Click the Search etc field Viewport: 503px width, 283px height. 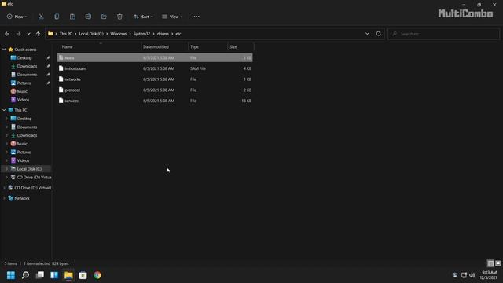[x=443, y=34]
